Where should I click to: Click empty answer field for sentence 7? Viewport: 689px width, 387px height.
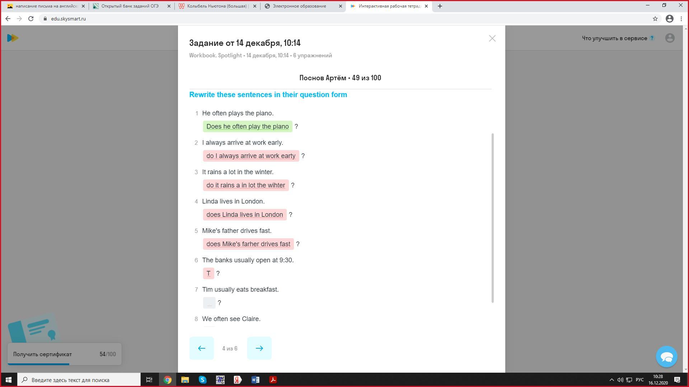pos(209,303)
